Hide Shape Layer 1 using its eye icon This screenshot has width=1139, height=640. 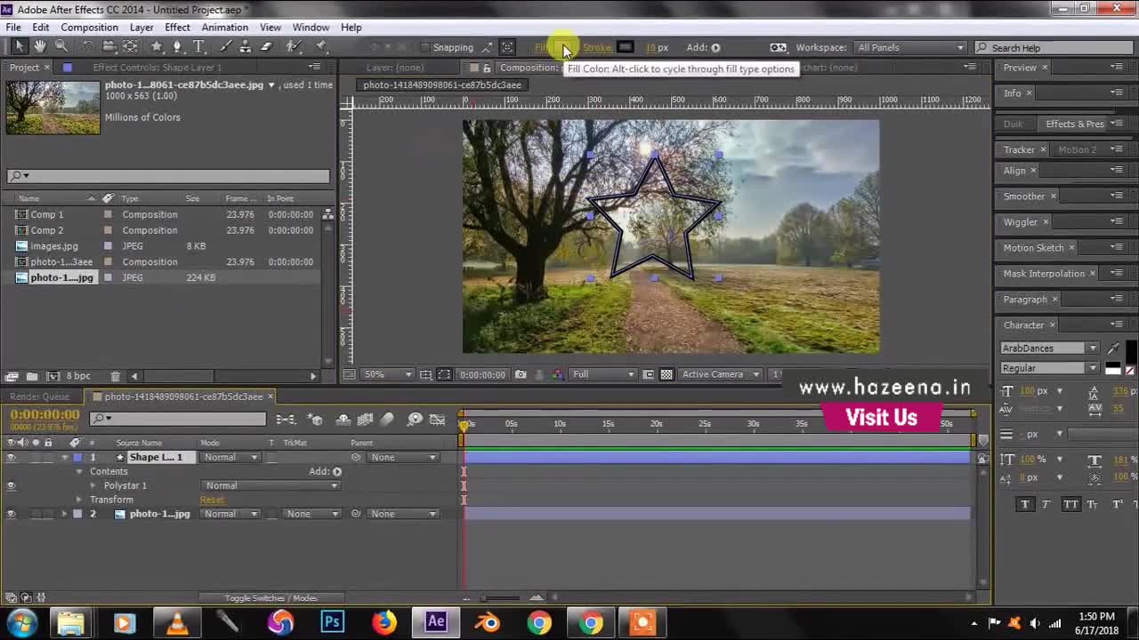click(x=11, y=457)
